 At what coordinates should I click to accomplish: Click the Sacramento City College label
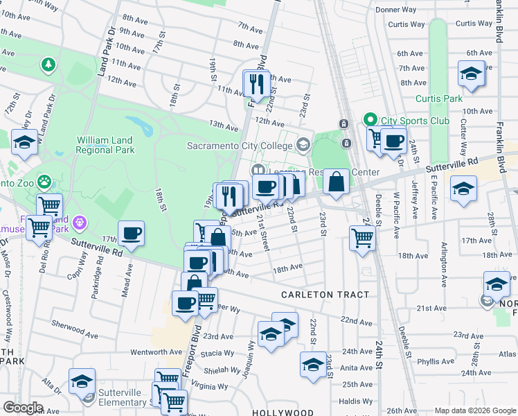coord(240,146)
